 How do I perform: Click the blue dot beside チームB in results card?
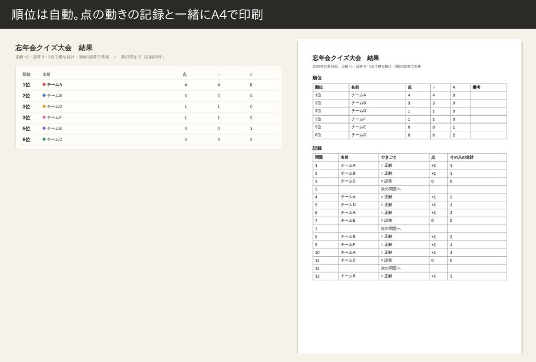click(44, 95)
